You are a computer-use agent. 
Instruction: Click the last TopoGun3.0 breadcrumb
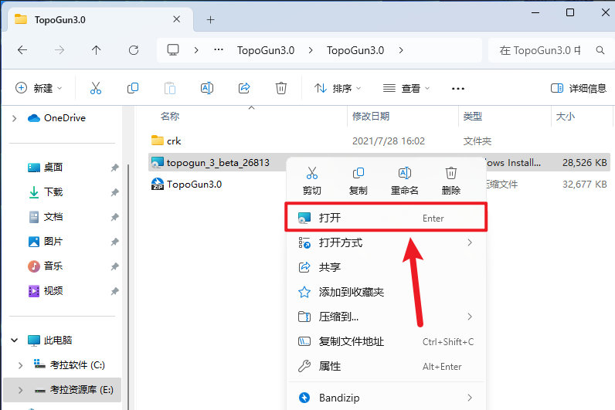click(x=355, y=50)
